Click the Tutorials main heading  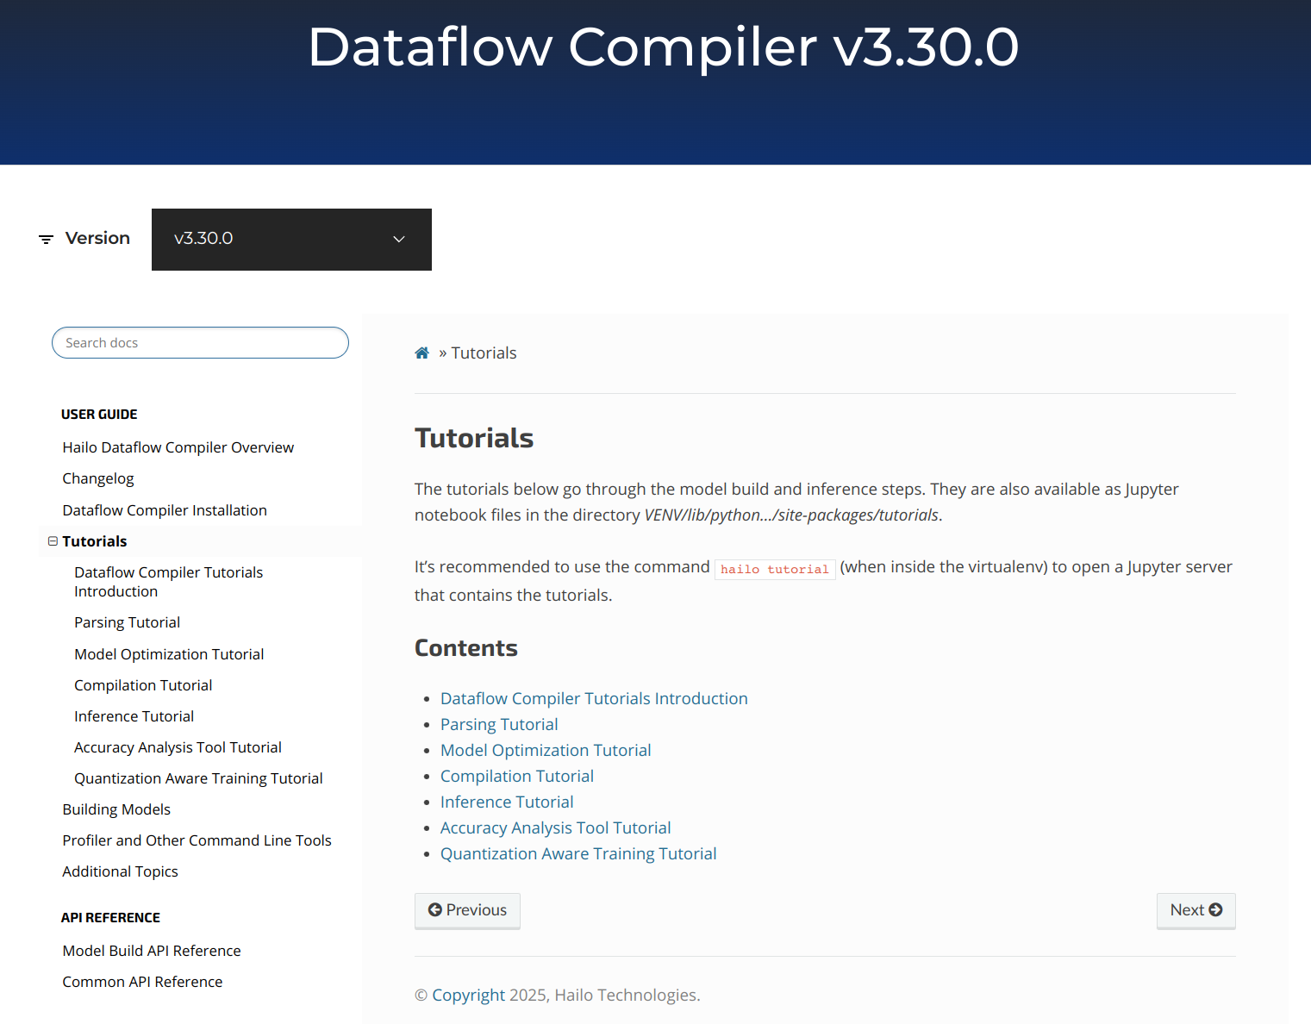pos(474,438)
